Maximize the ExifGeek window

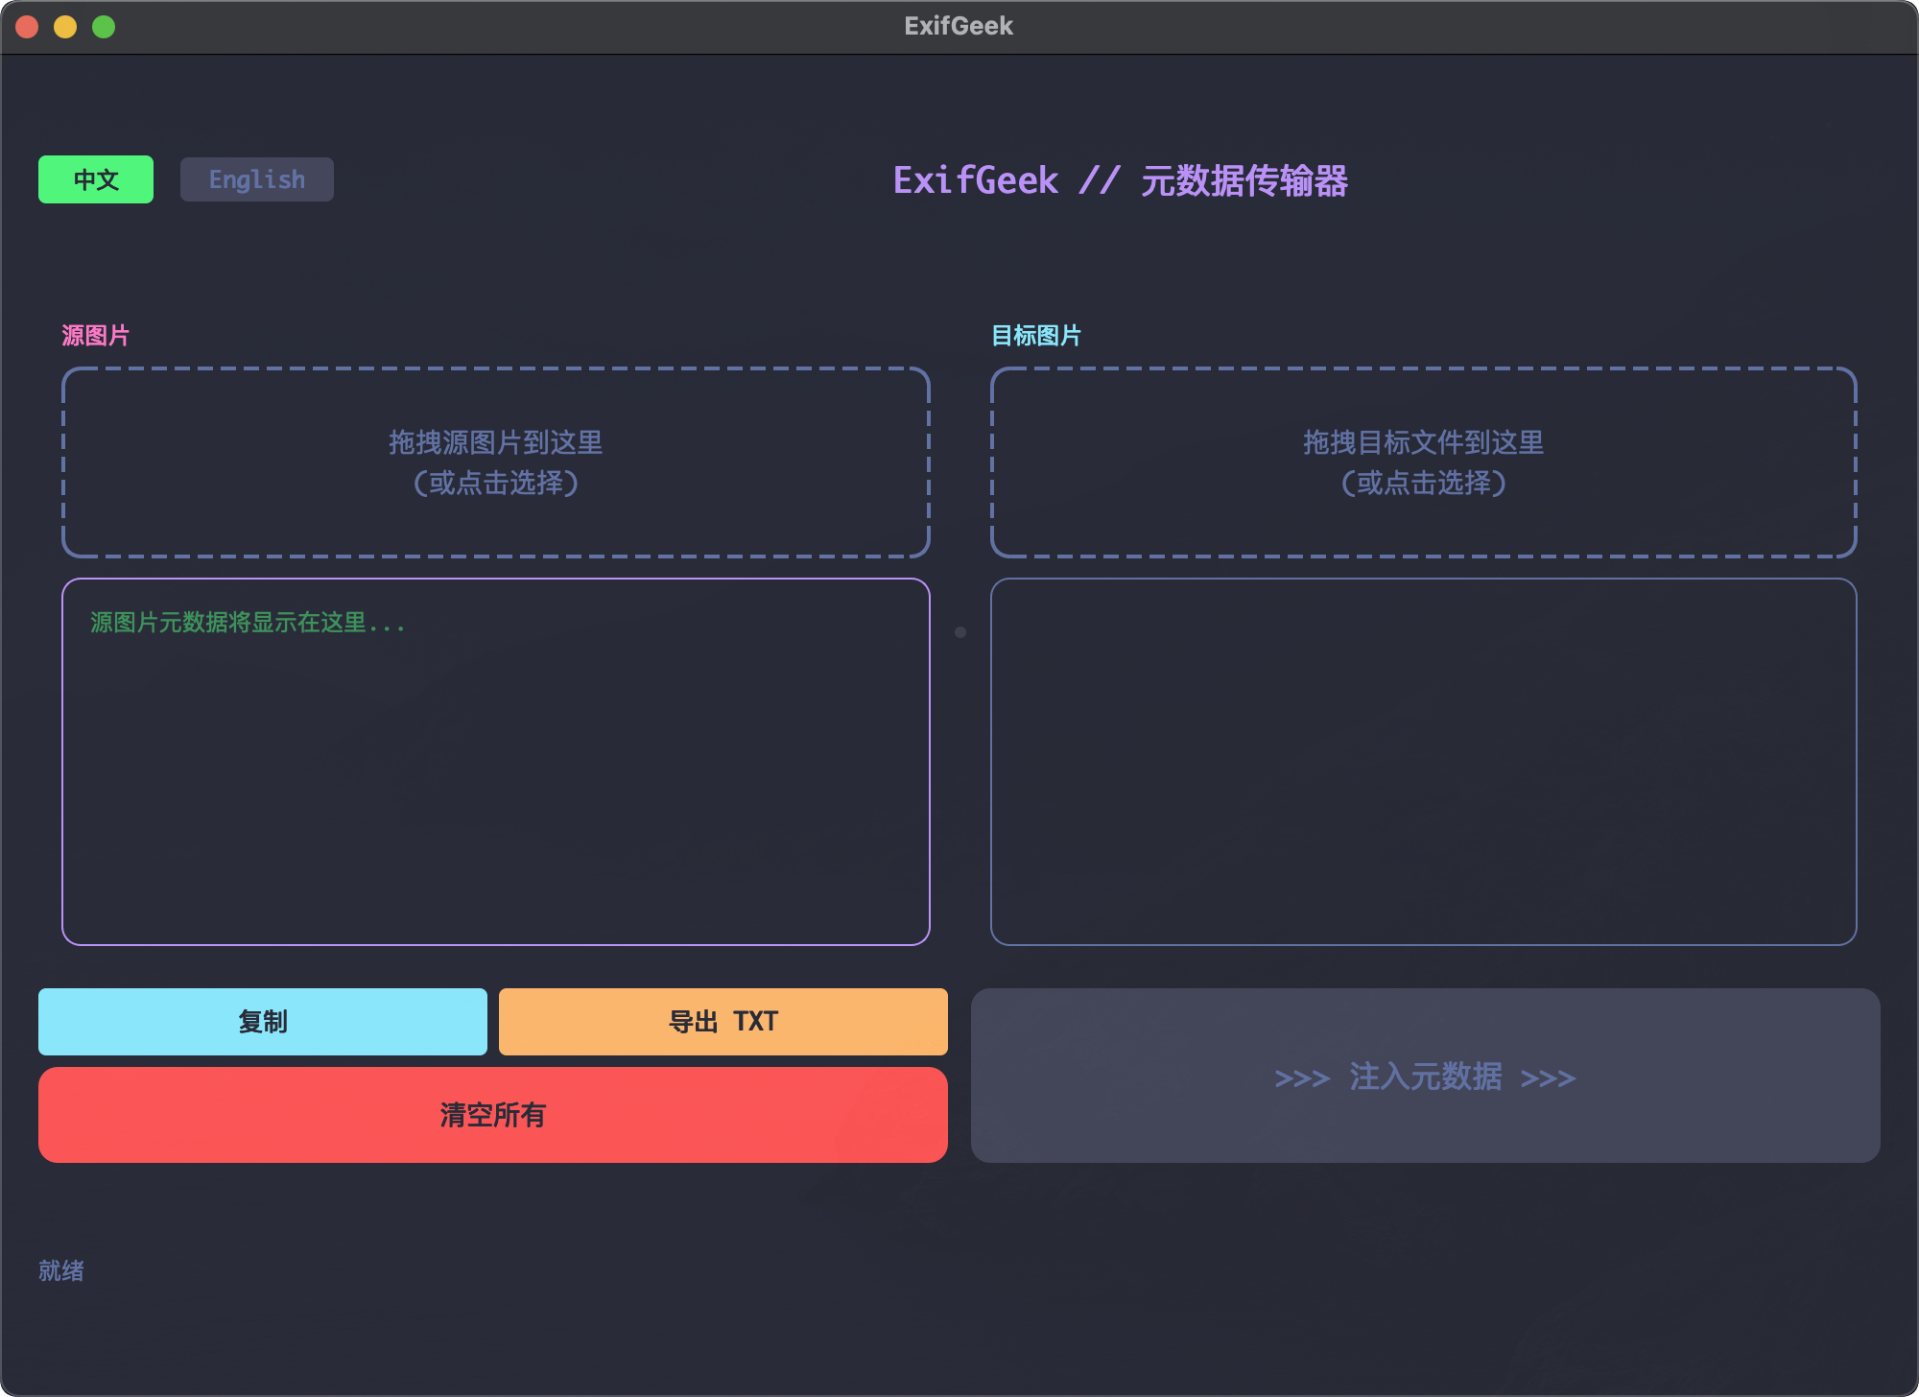104,27
